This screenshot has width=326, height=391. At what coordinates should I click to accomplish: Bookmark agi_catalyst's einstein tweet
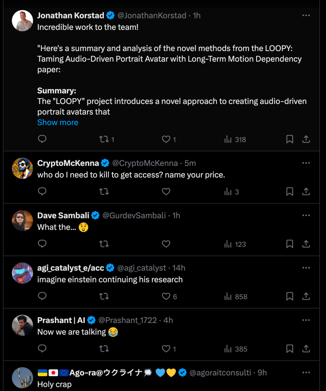coord(289,296)
